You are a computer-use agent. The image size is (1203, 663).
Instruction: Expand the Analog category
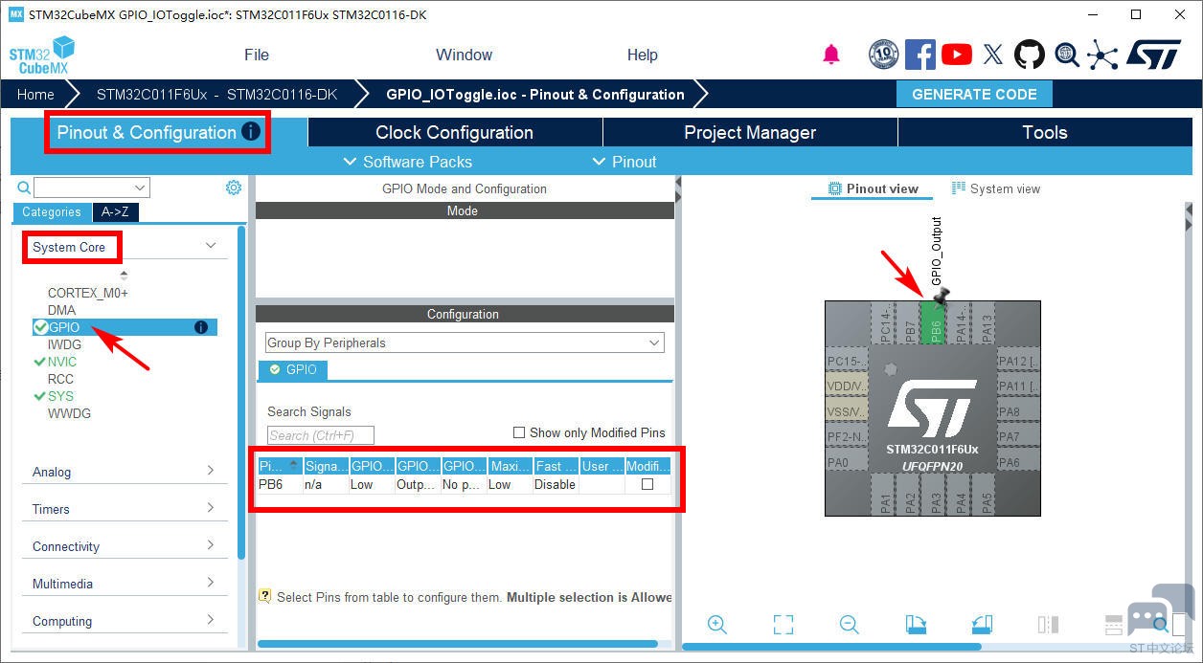tap(211, 471)
